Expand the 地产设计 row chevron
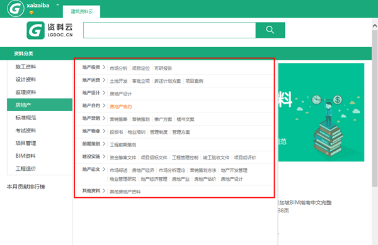The width and height of the screenshot is (378, 245). [x=104, y=93]
